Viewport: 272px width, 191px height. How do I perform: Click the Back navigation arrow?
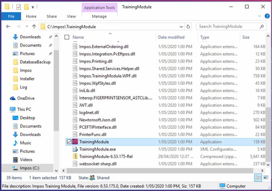(x=8, y=27)
